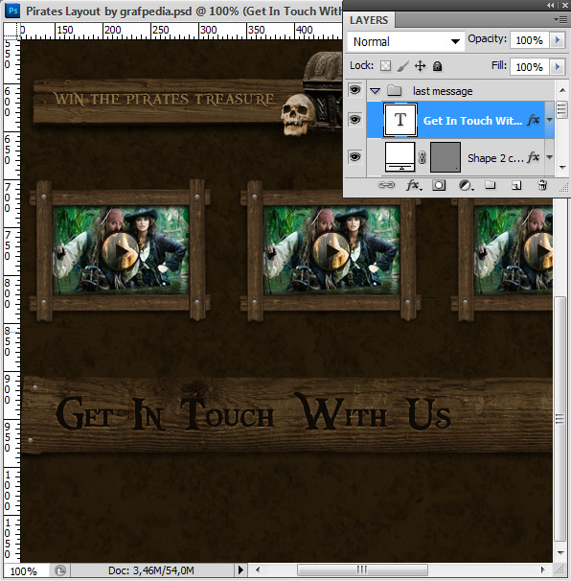Collapse Layers panel with double-arrow icon
The image size is (571, 581).
[551, 5]
